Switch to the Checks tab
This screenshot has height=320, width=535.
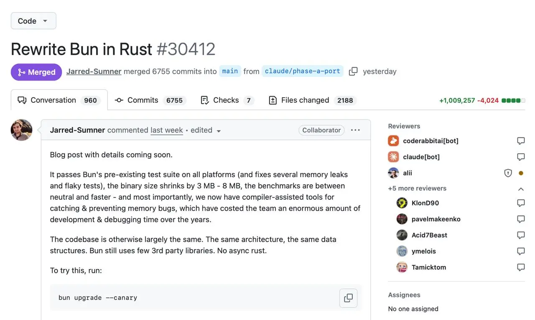pyautogui.click(x=227, y=100)
